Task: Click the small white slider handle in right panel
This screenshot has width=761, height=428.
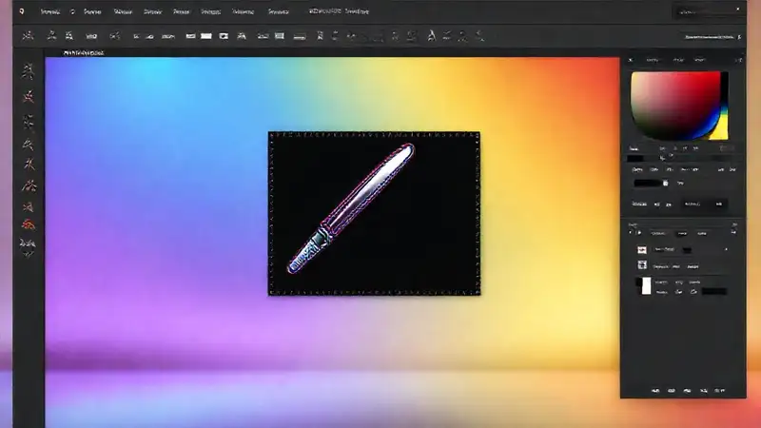Action: 665,183
